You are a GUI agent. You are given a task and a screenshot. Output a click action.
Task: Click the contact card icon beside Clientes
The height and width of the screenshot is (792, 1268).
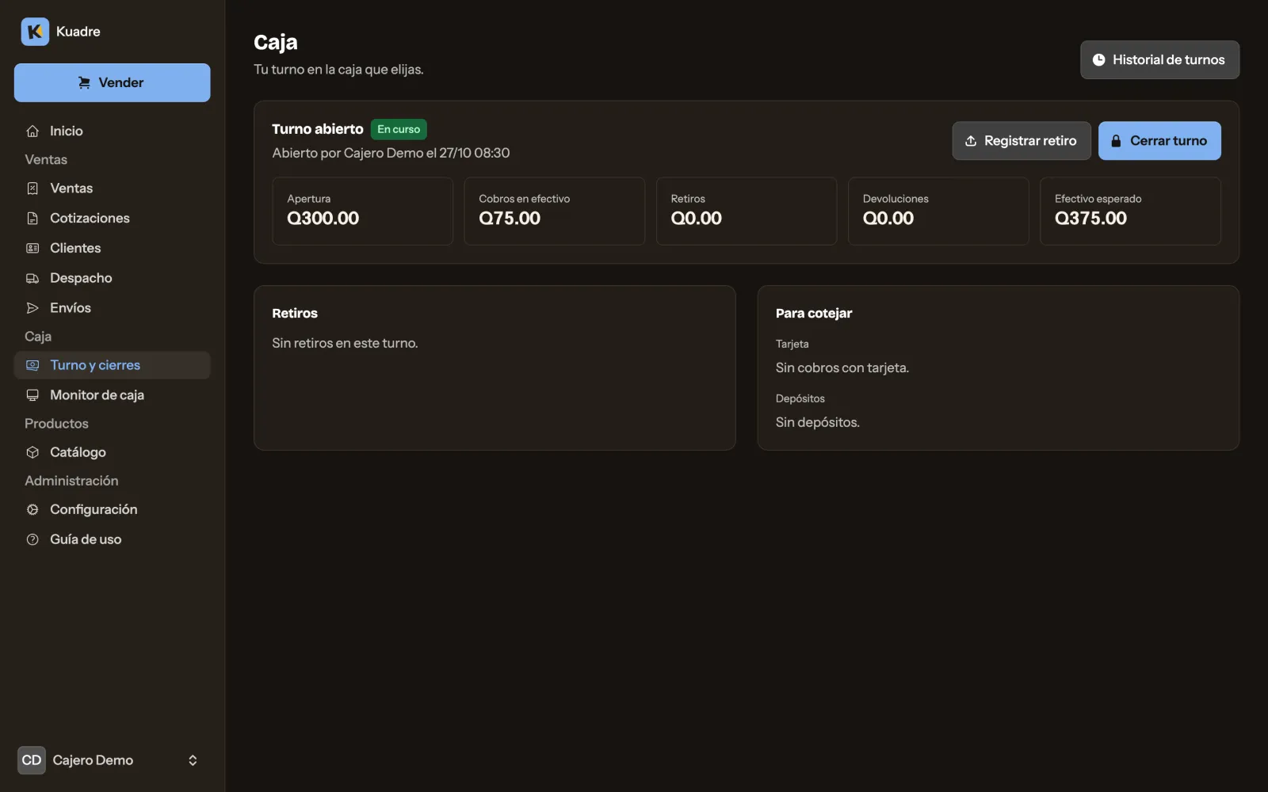click(32, 249)
